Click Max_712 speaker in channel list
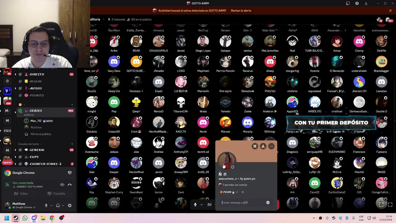The width and height of the screenshot is (396, 223). (38, 121)
